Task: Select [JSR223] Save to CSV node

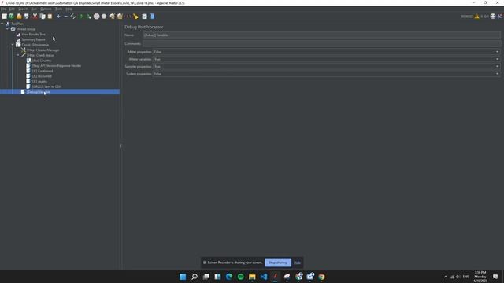Action: [46, 86]
